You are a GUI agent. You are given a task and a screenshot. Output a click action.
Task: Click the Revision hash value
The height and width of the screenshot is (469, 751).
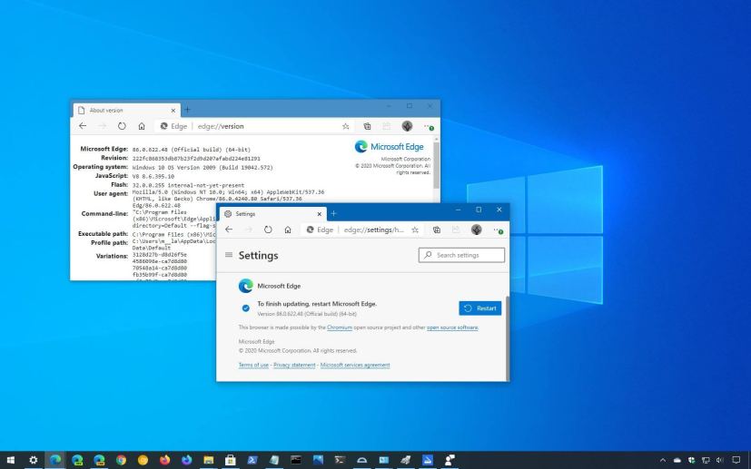click(x=196, y=159)
